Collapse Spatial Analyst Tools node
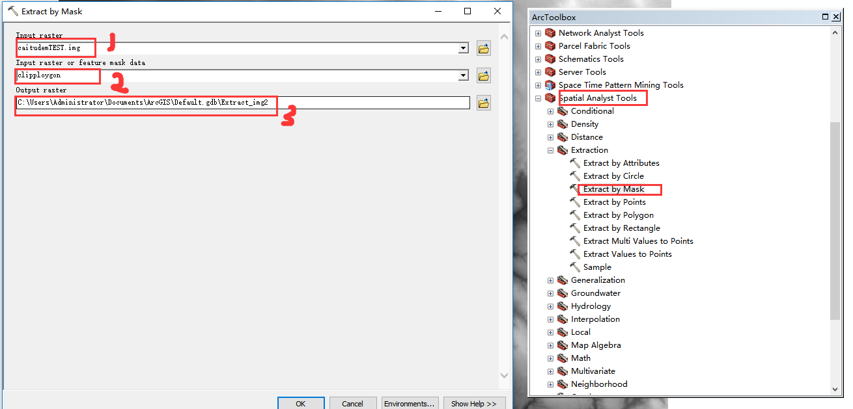 tap(538, 98)
